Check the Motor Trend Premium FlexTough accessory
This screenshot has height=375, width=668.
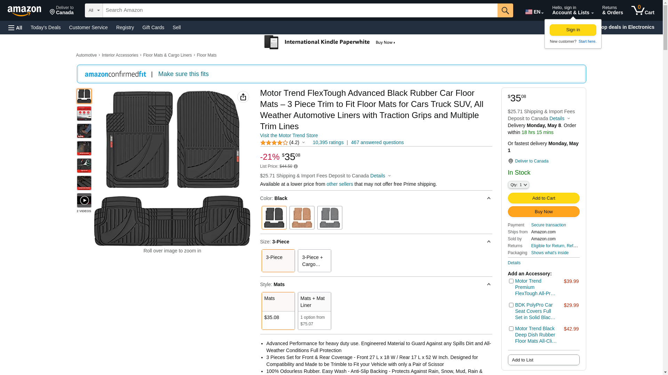[x=511, y=281]
